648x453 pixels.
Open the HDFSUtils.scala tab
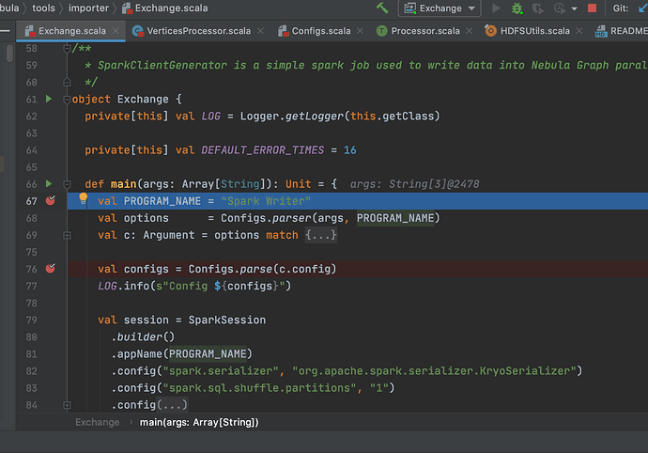[534, 31]
